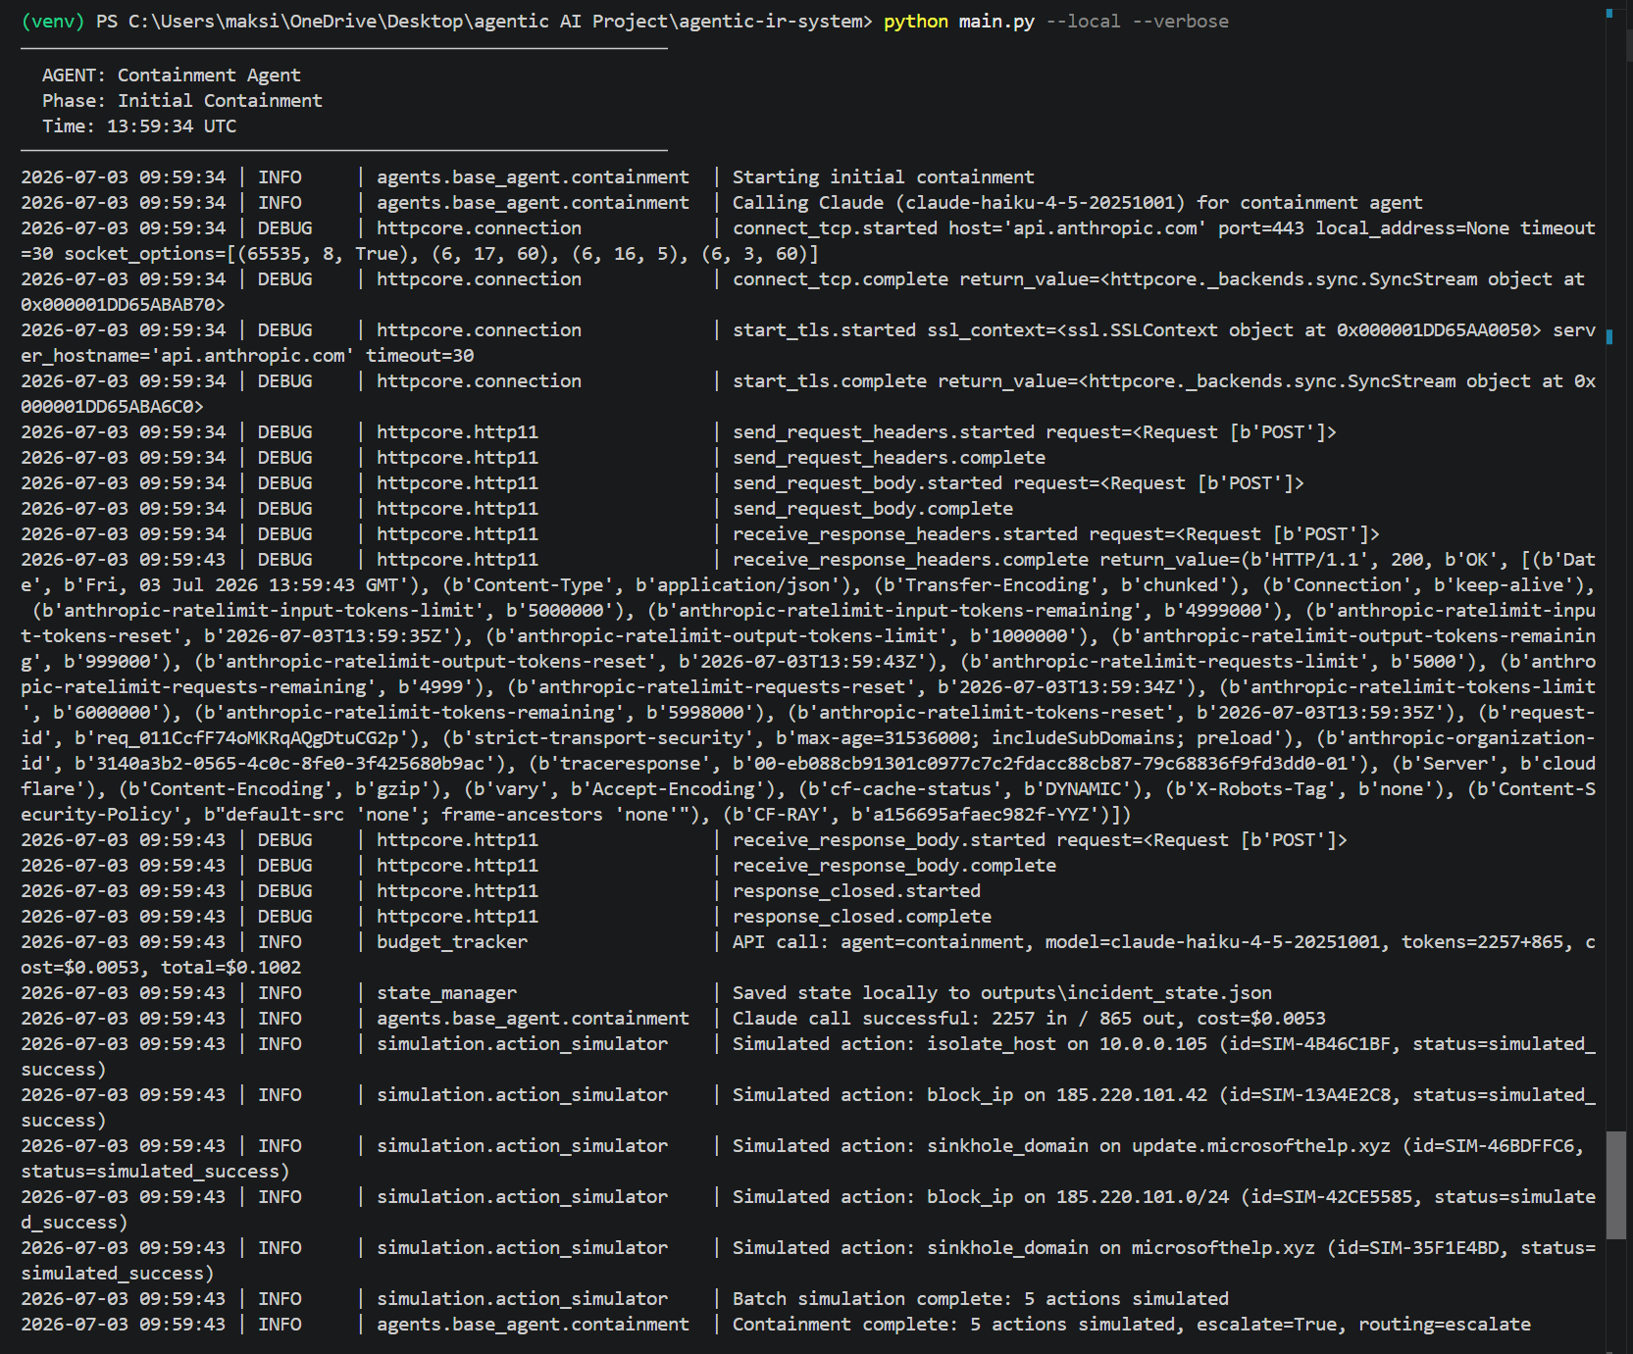The image size is (1633, 1354).
Task: Click request id "req_011CcfF74oMKRqAQgDtuCG2p"
Action: coord(247,738)
